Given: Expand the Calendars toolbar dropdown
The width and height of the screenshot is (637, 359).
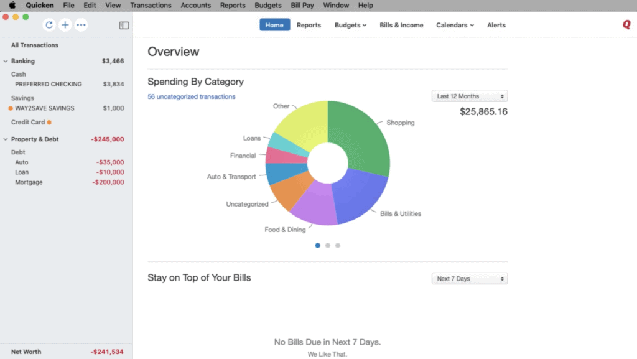Looking at the screenshot, I should coord(455,25).
